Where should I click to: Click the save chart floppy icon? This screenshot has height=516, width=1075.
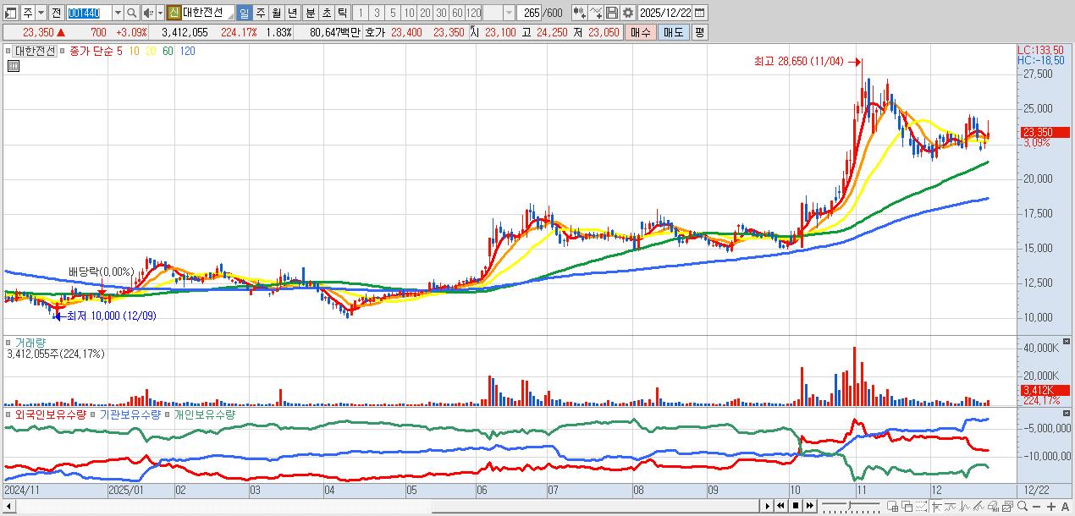pyautogui.click(x=612, y=13)
